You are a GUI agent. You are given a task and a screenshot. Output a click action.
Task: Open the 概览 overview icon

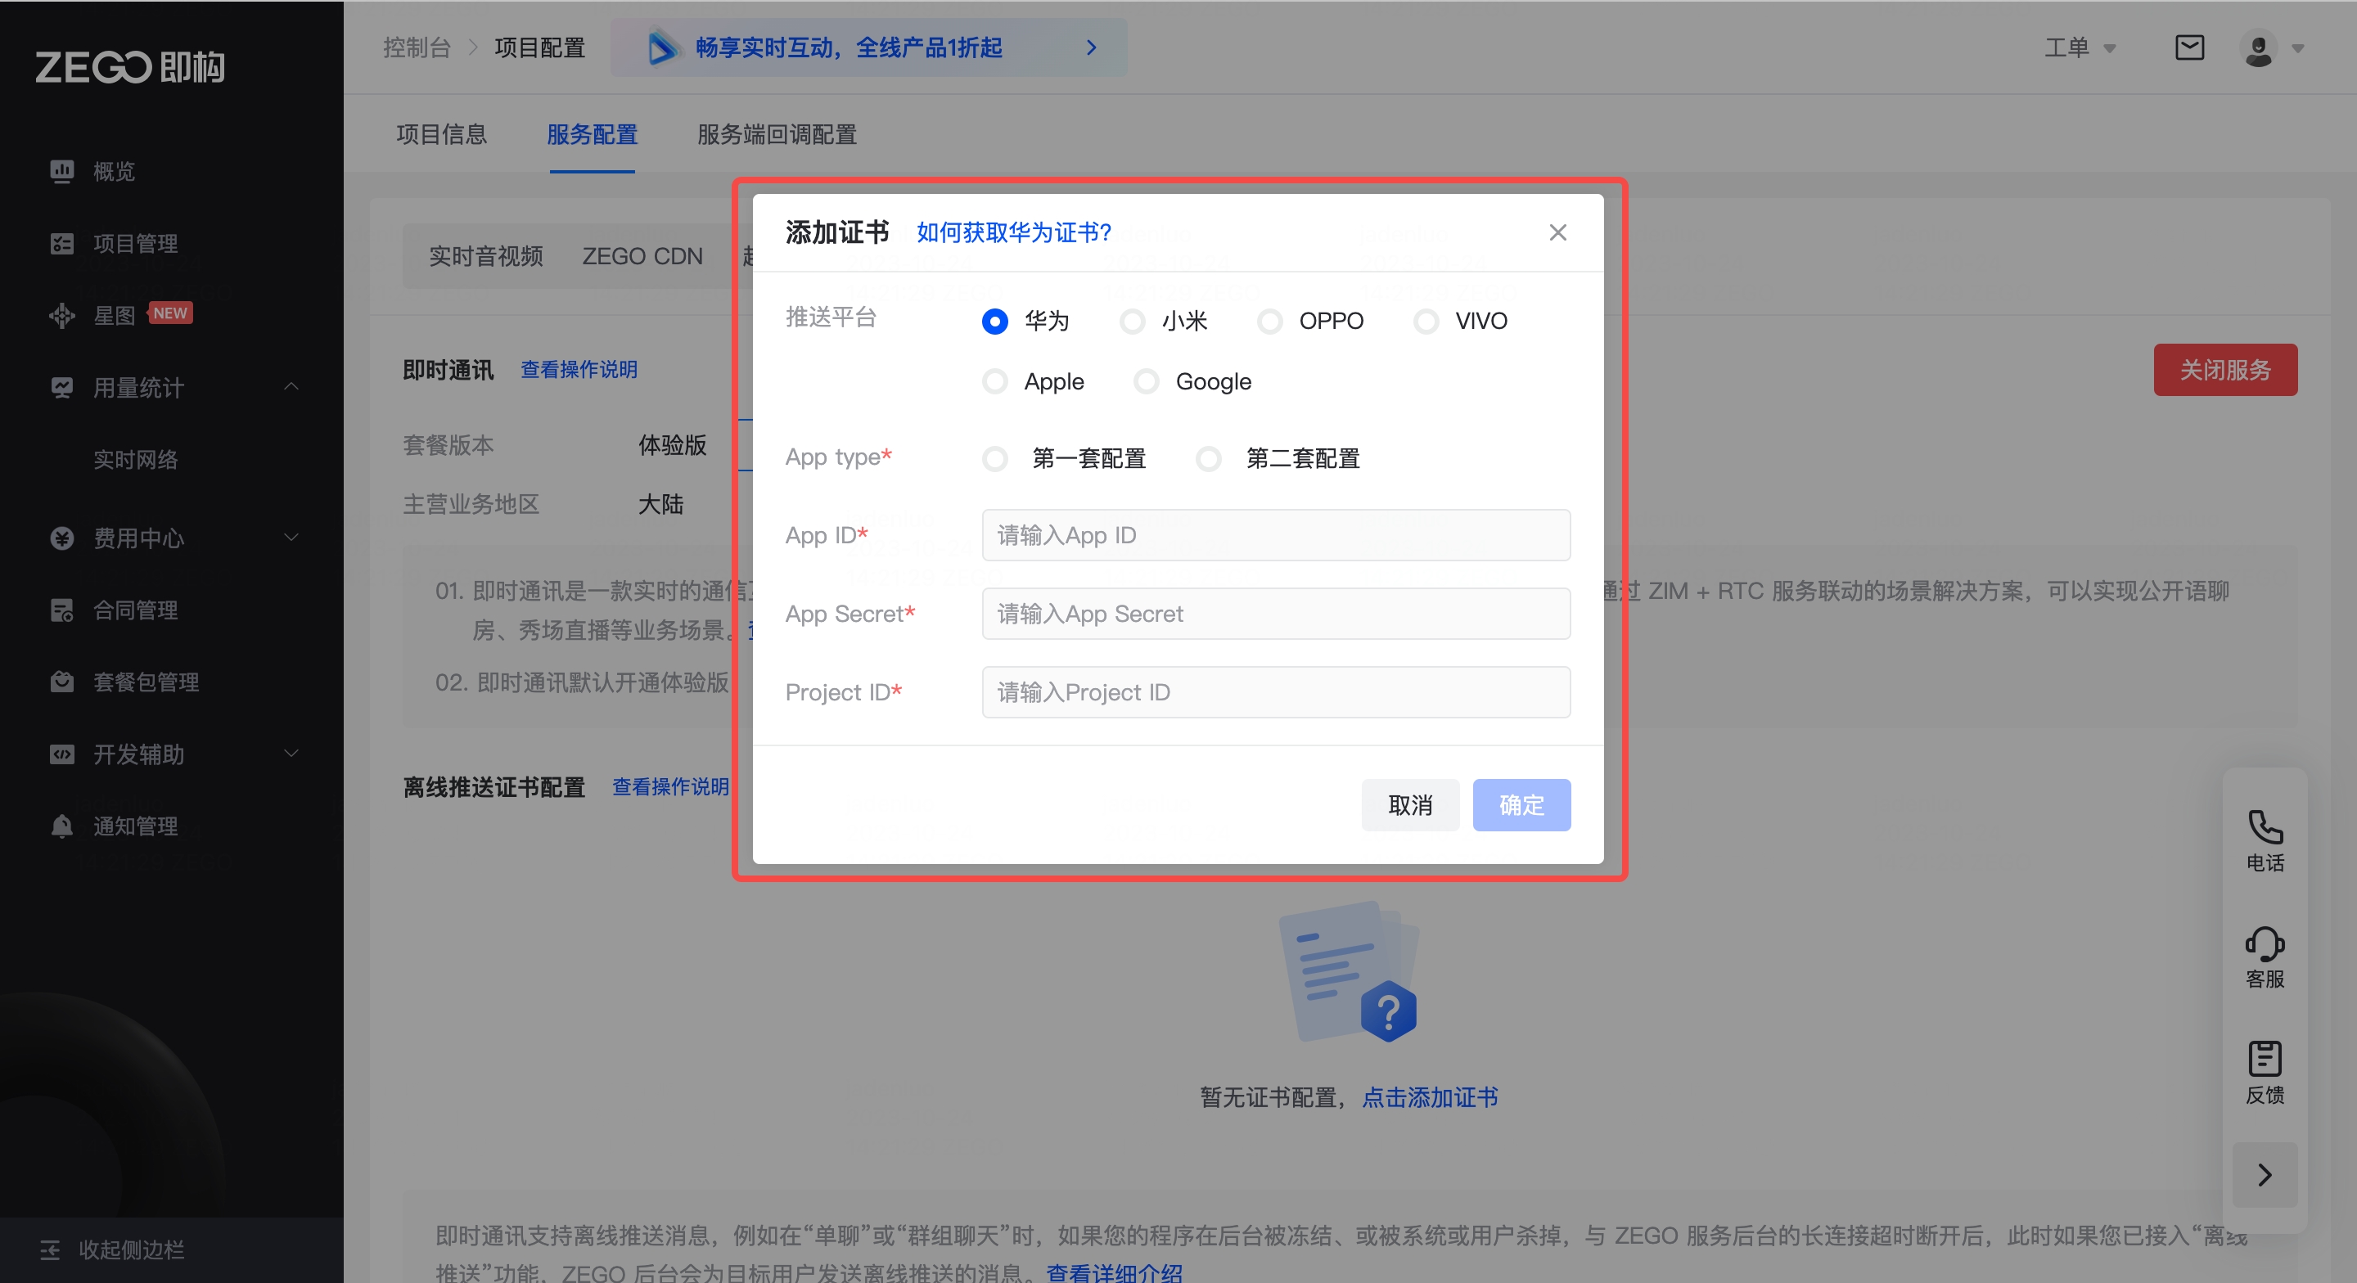pyautogui.click(x=61, y=171)
